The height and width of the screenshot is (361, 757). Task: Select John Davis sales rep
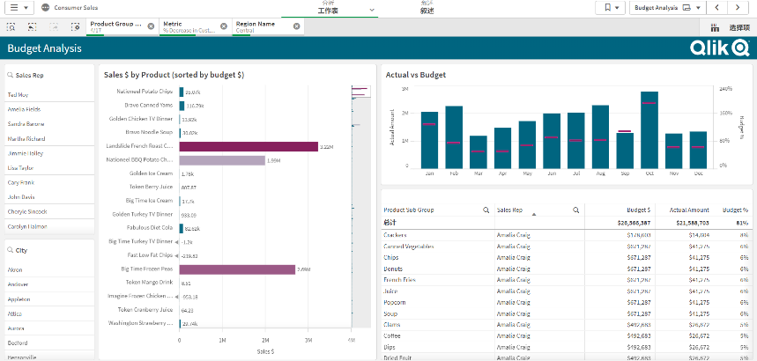coord(49,197)
